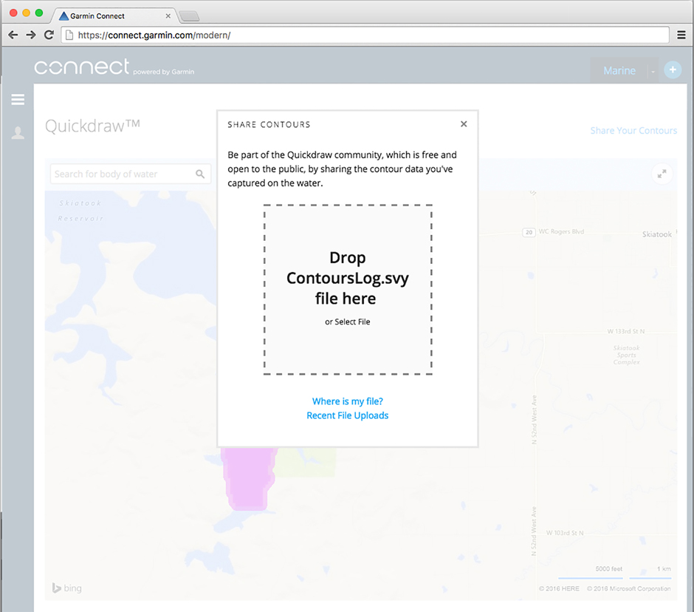Image resolution: width=694 pixels, height=612 pixels.
Task: Click the Marine header button
Action: coord(619,70)
